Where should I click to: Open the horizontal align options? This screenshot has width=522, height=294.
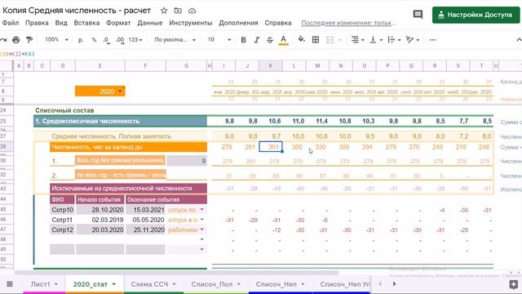coord(357,40)
